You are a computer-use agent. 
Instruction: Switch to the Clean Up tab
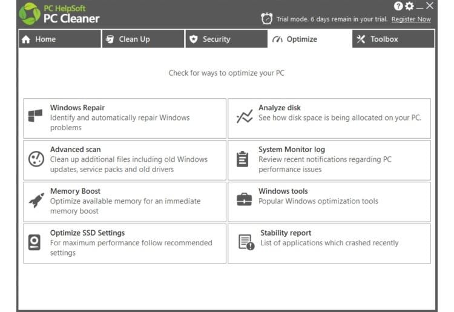[x=143, y=39]
